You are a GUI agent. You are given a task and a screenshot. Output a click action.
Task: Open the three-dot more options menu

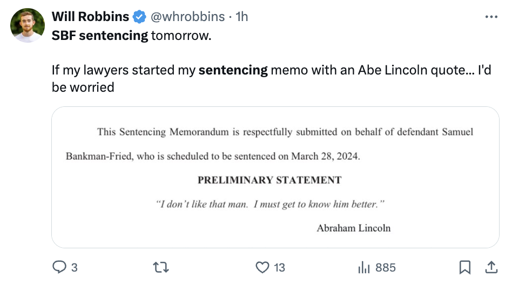tap(491, 17)
